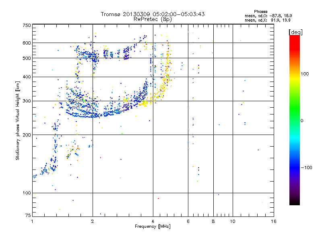Click the y-axis tick label '300'
Viewport: 322px width, 241px height.
(x=27, y=101)
